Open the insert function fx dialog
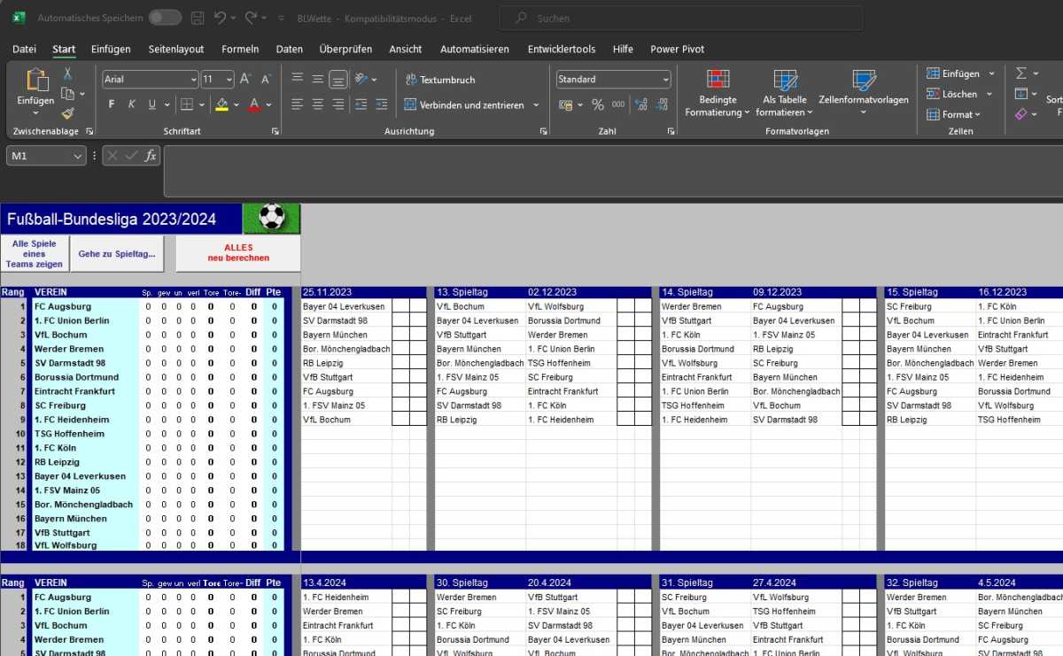Image resolution: width=1063 pixels, height=656 pixels. [x=151, y=156]
